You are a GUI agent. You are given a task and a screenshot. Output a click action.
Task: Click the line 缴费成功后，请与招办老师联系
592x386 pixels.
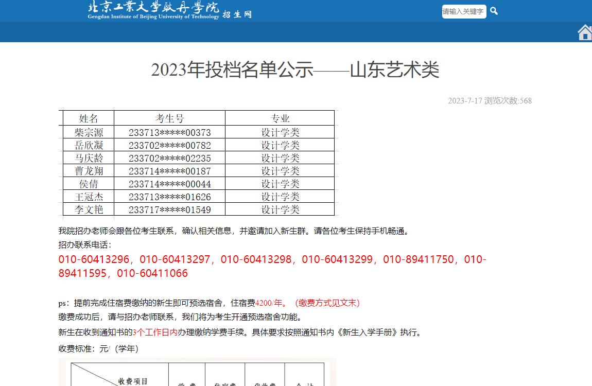click(180, 317)
